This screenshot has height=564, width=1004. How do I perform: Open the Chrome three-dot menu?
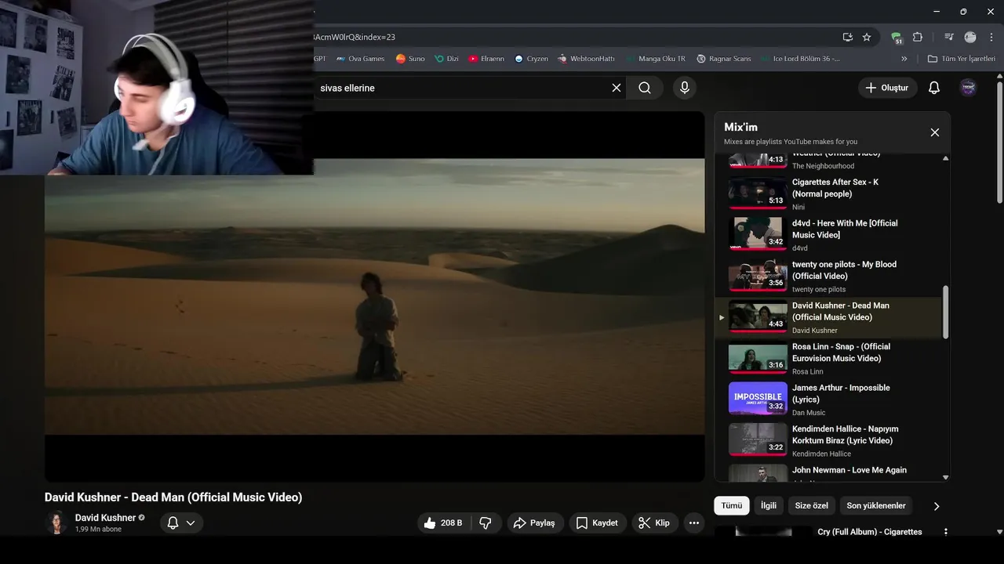(x=991, y=37)
